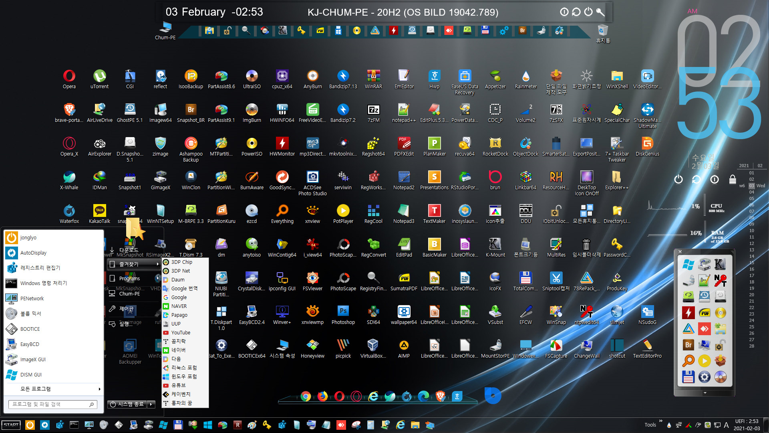Launch RocketDock desktop shortcut
Viewport: 769px width, 433px height.
click(x=495, y=146)
